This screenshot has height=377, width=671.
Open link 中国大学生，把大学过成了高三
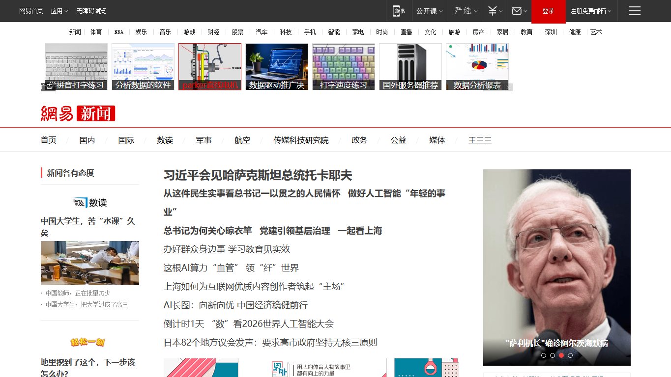tap(87, 304)
